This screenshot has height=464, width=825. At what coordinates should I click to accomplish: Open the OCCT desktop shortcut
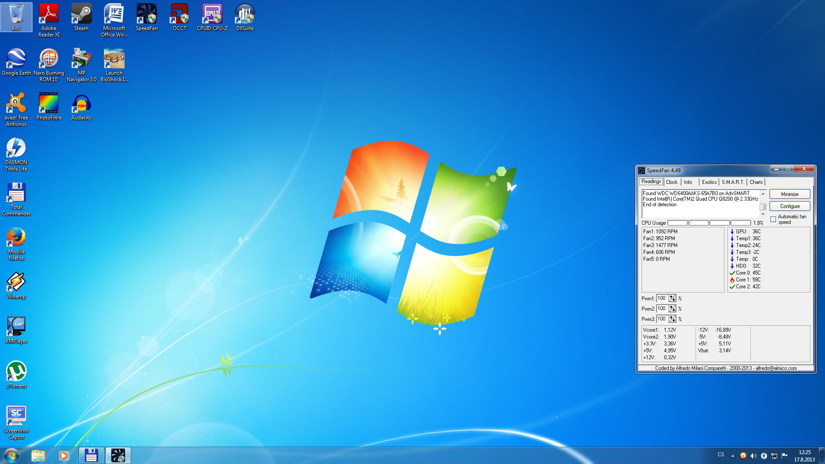179,17
